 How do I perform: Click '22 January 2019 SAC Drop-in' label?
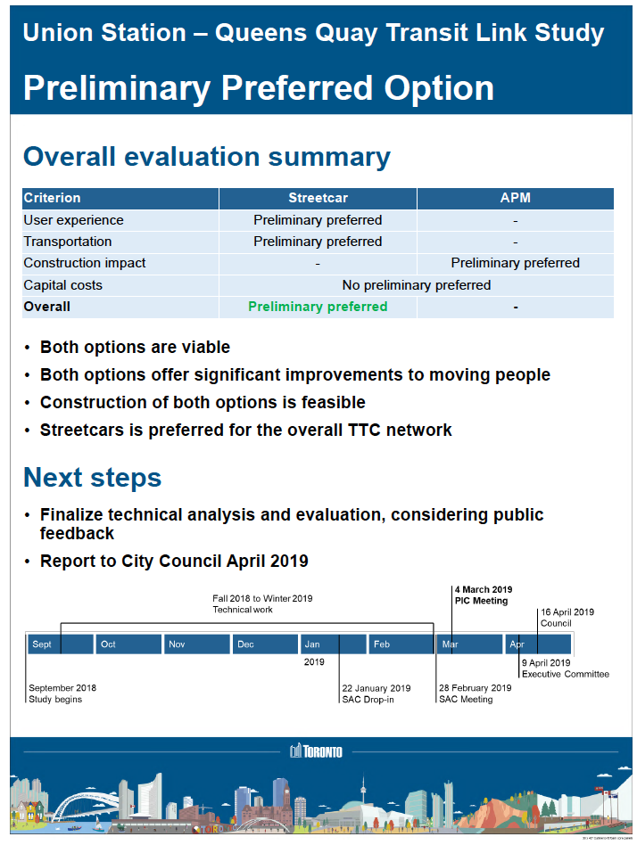[x=376, y=693]
